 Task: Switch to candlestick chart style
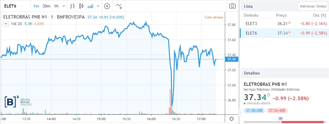[x=81, y=6]
